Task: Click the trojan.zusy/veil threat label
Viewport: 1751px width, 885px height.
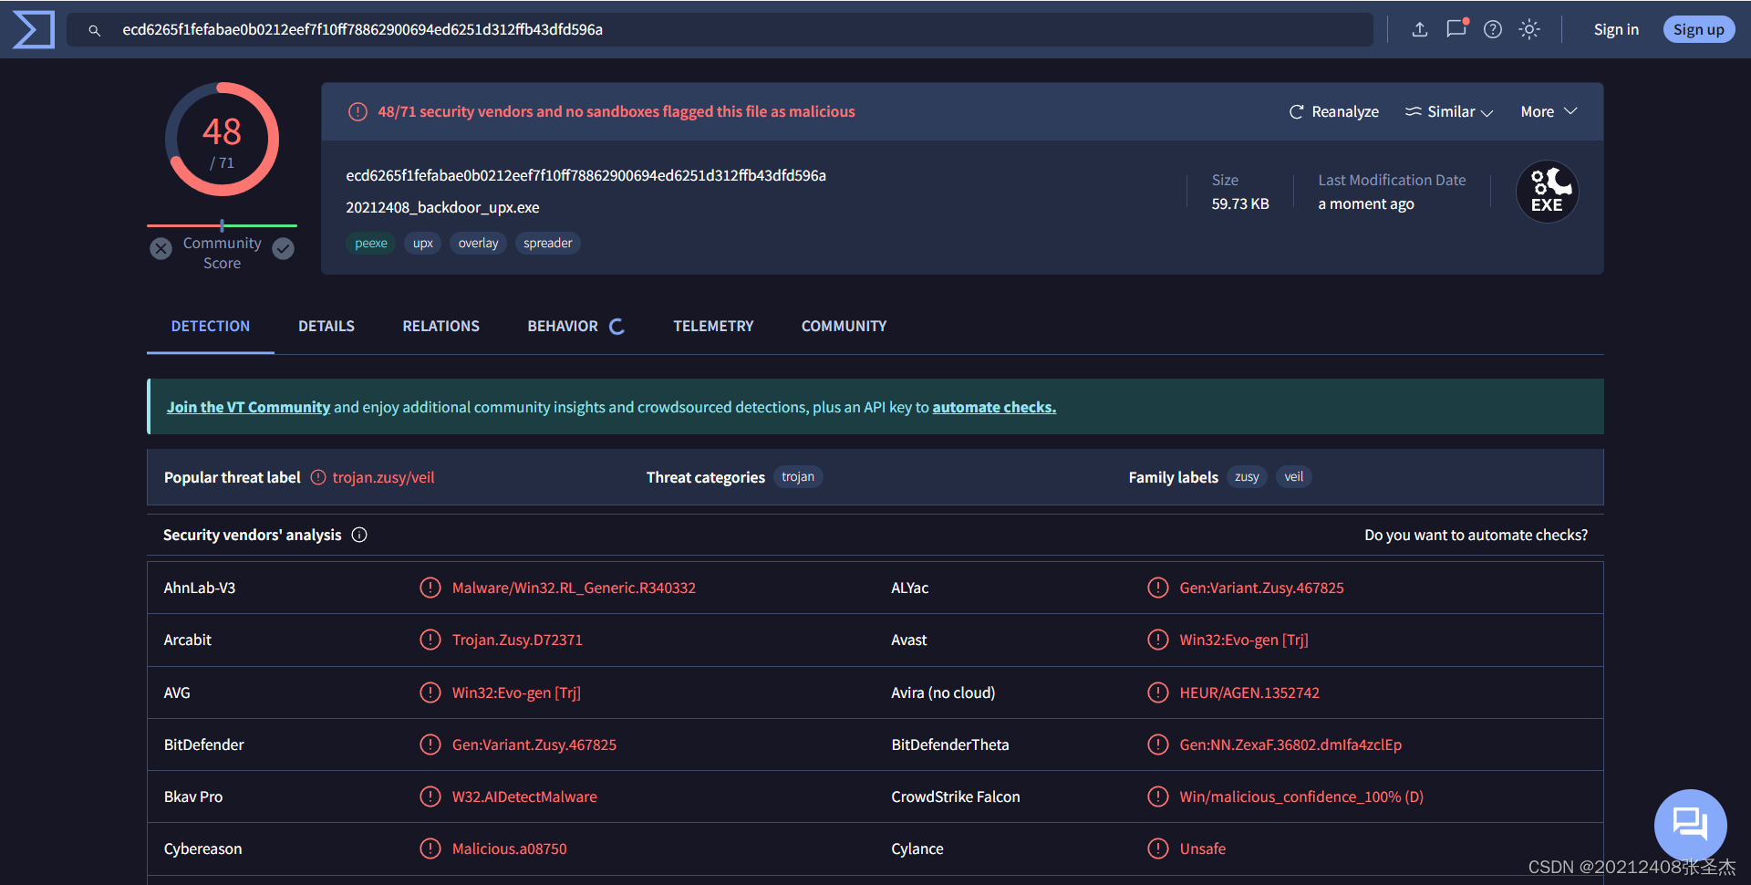Action: click(383, 477)
